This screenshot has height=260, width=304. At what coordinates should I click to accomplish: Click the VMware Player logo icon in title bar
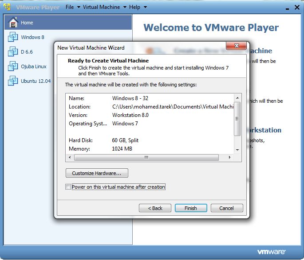coord(7,7)
